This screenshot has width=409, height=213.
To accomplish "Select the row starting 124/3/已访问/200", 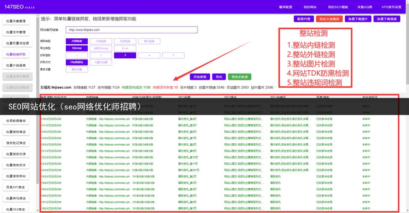I will click(219, 170).
